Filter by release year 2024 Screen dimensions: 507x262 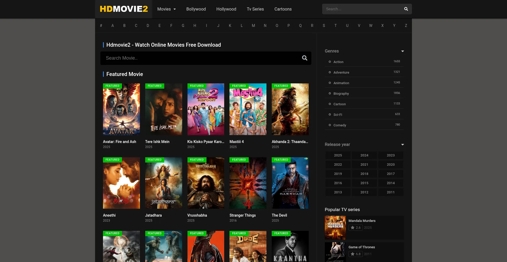click(x=364, y=155)
